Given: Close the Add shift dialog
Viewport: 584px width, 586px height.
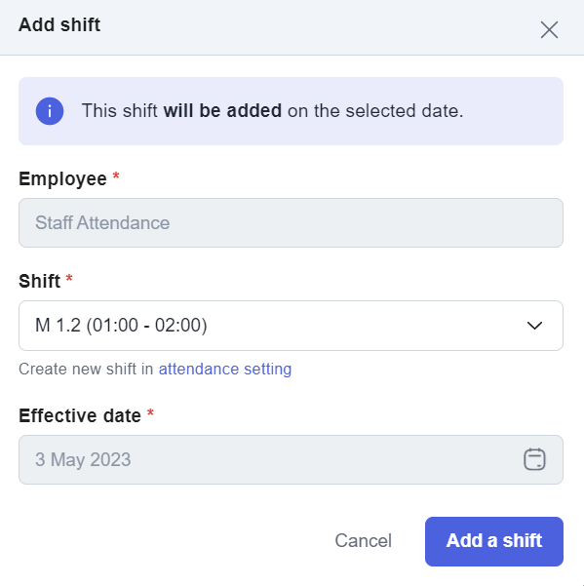Looking at the screenshot, I should pos(549,30).
